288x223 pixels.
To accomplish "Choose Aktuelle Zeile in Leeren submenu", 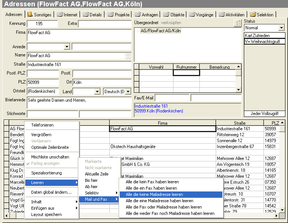I will click(x=99, y=174).
